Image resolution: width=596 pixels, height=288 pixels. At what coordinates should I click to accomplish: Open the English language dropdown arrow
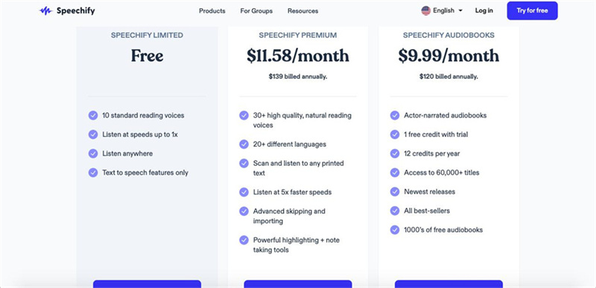460,10
